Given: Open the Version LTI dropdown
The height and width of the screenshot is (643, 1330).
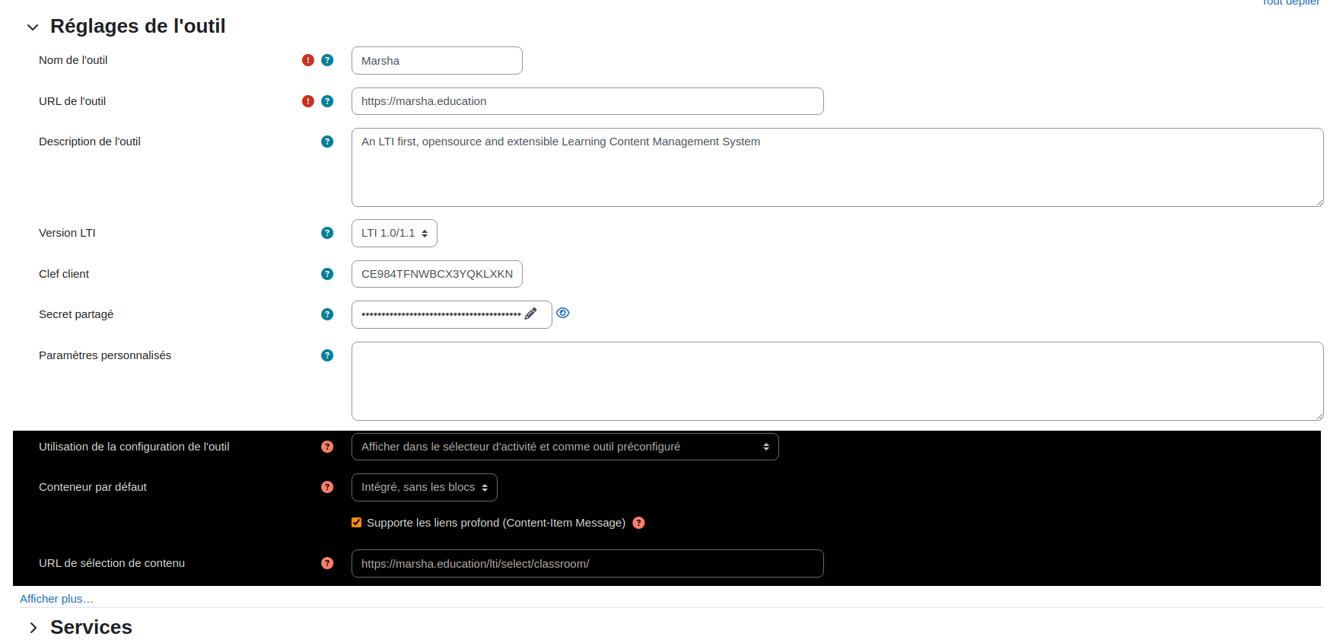Looking at the screenshot, I should [x=394, y=233].
